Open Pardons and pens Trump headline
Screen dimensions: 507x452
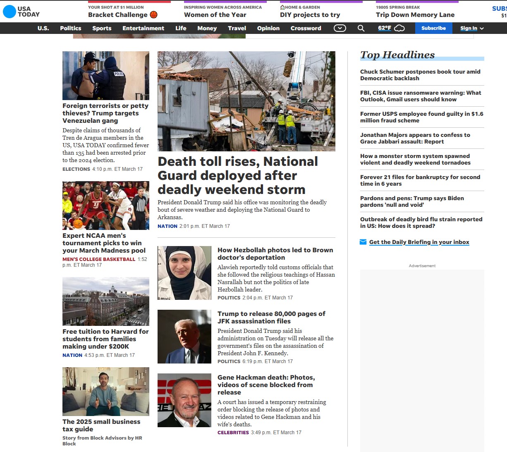click(x=412, y=201)
